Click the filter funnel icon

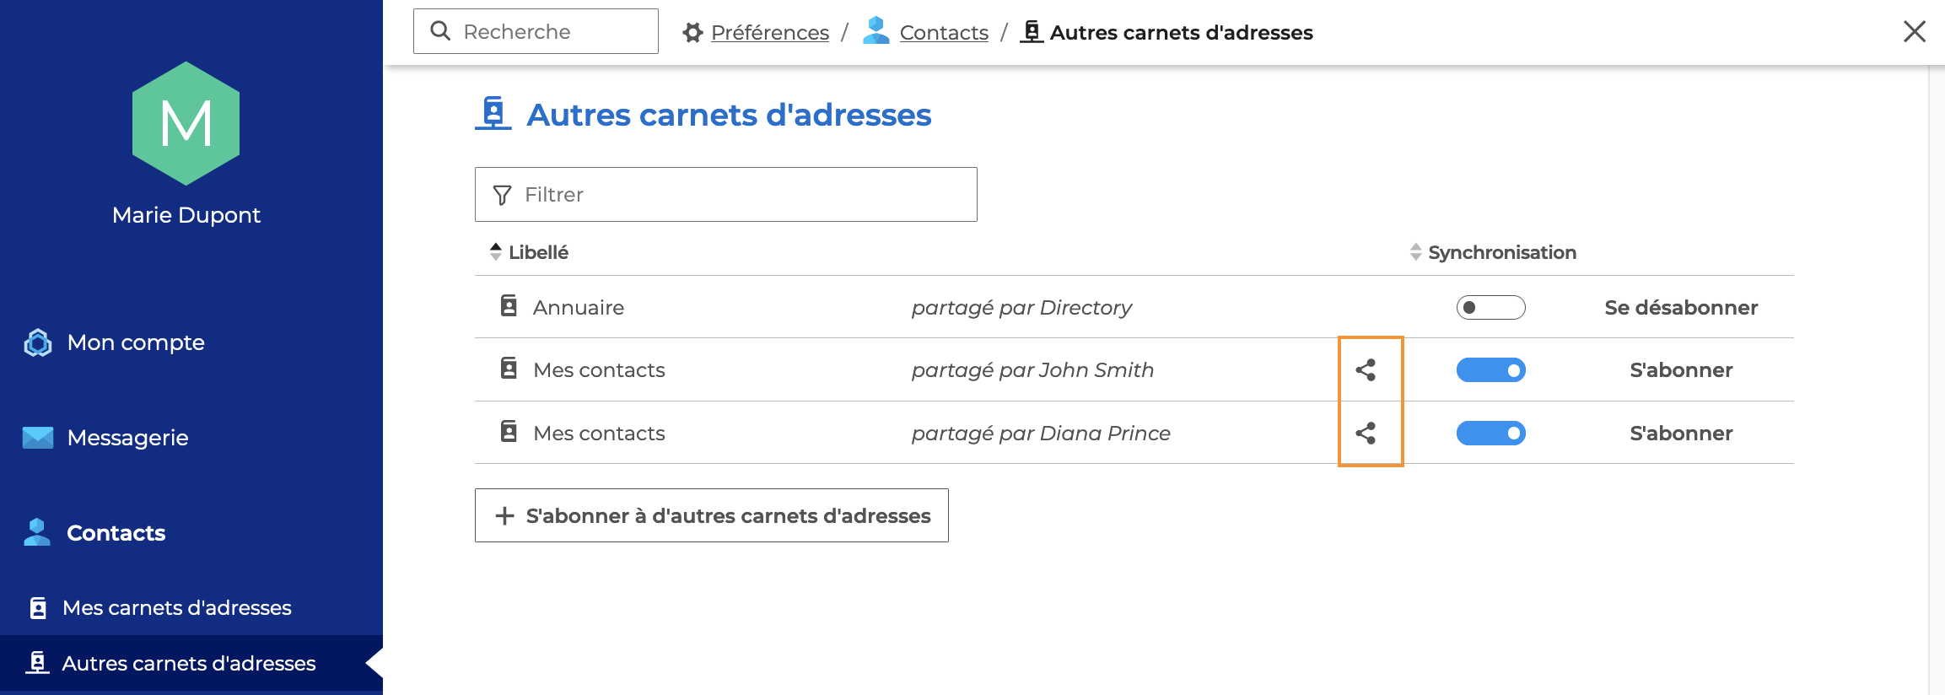coord(503,195)
